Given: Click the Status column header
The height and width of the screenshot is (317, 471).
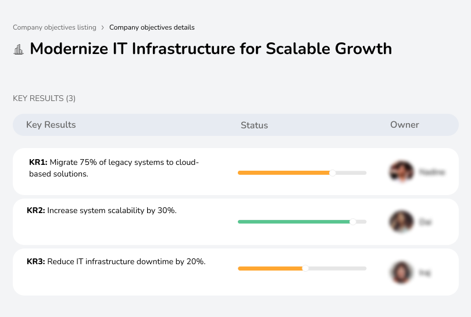Looking at the screenshot, I should point(254,125).
